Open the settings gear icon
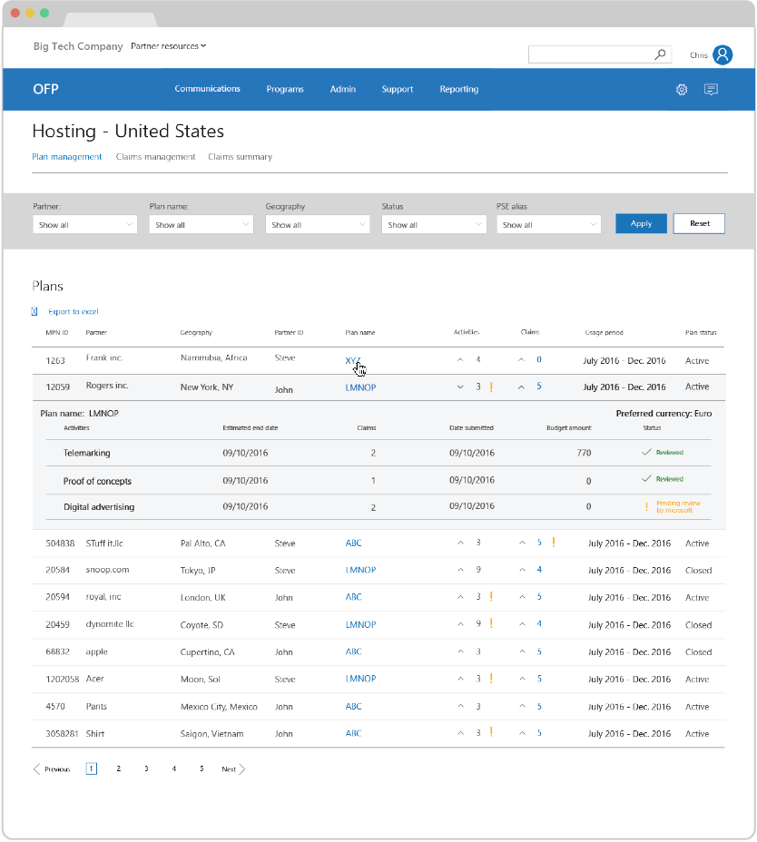 682,90
